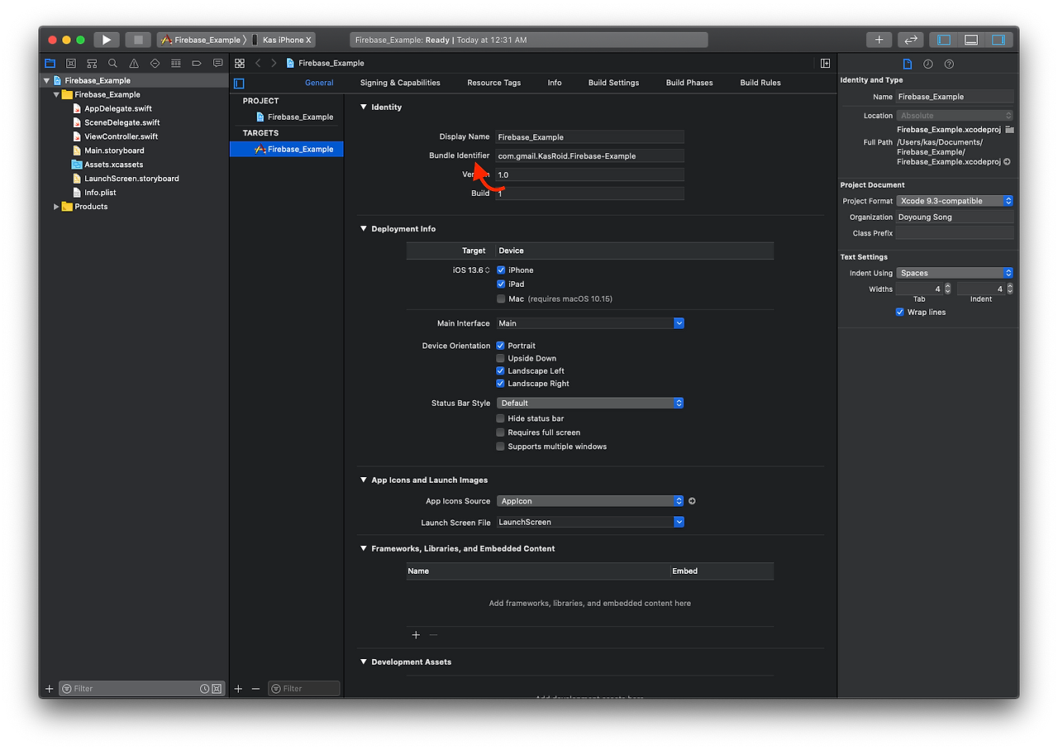Select the Quick Help inspector icon
The image size is (1058, 750).
click(x=949, y=64)
